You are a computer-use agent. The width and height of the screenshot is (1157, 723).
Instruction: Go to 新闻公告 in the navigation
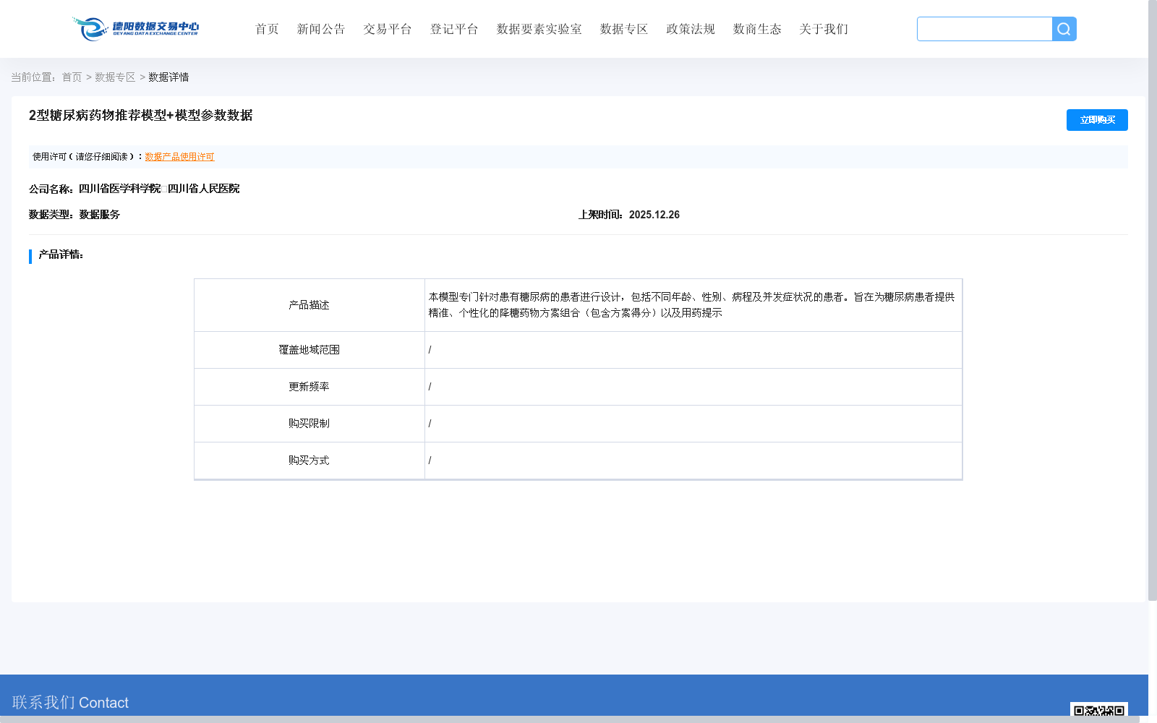click(x=321, y=29)
